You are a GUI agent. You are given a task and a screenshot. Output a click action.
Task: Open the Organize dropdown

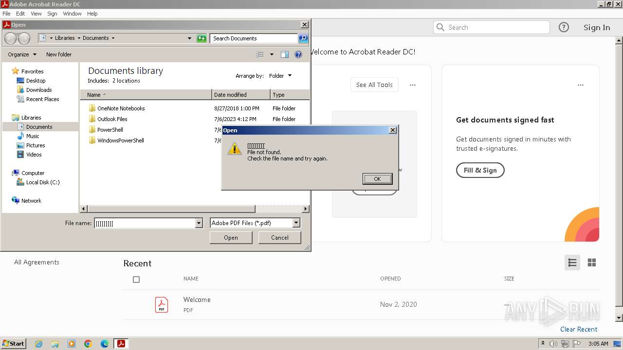[x=22, y=54]
